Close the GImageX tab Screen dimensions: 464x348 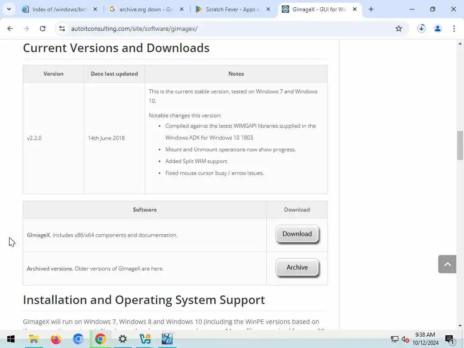pos(355,10)
